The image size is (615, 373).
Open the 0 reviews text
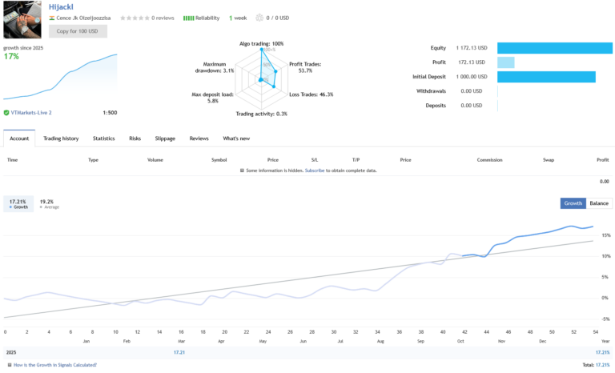point(163,18)
